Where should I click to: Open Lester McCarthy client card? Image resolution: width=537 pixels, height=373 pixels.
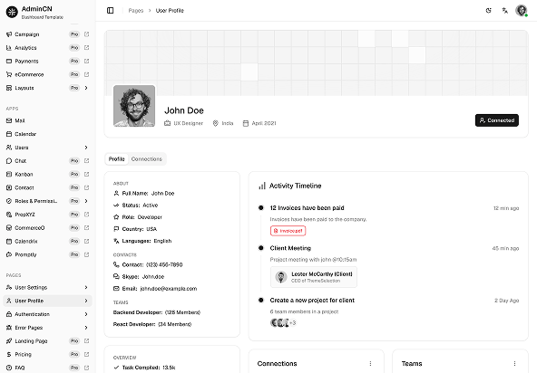314,277
